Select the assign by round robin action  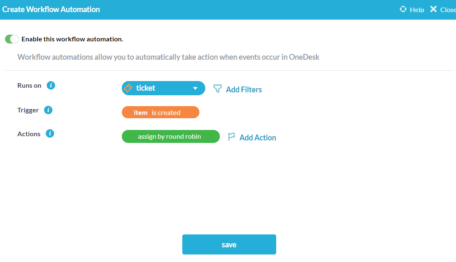click(170, 137)
